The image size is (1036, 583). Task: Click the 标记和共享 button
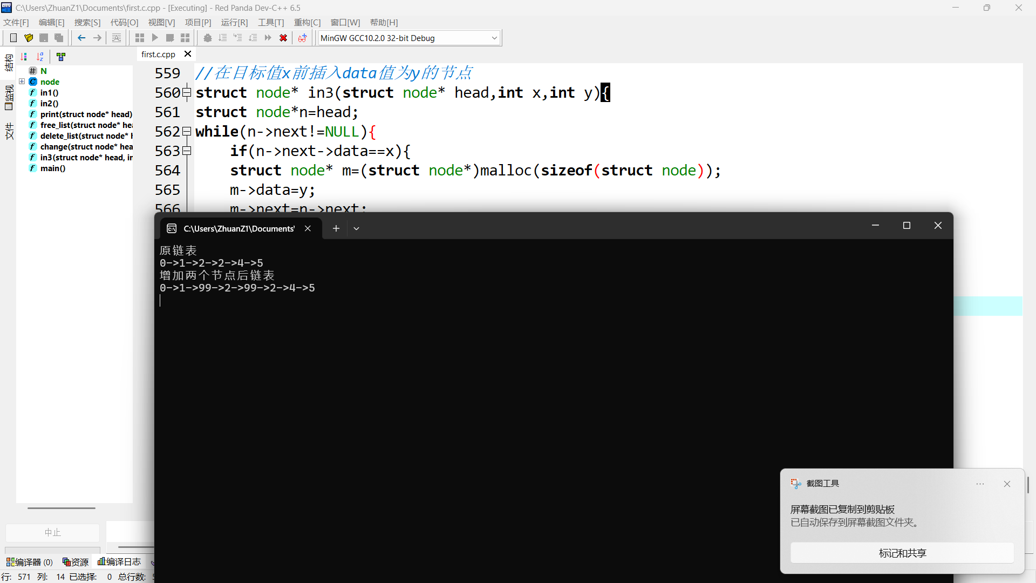(x=902, y=553)
